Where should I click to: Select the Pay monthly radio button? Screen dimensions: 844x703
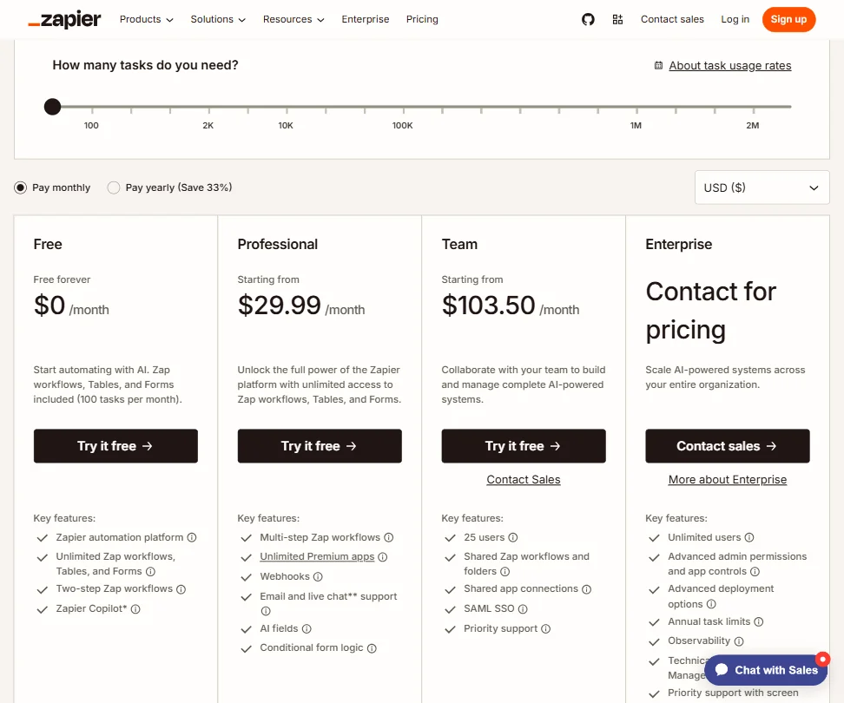tap(21, 187)
